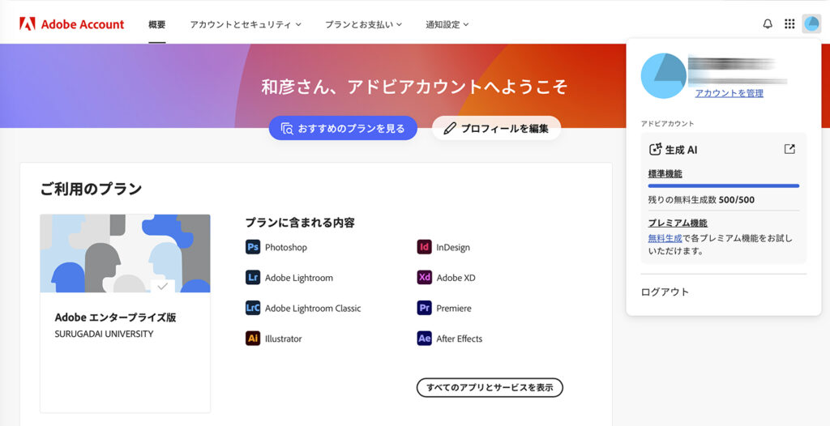Expand the アカウントとセキュリティ dropdown menu
The height and width of the screenshot is (426, 830).
[246, 24]
